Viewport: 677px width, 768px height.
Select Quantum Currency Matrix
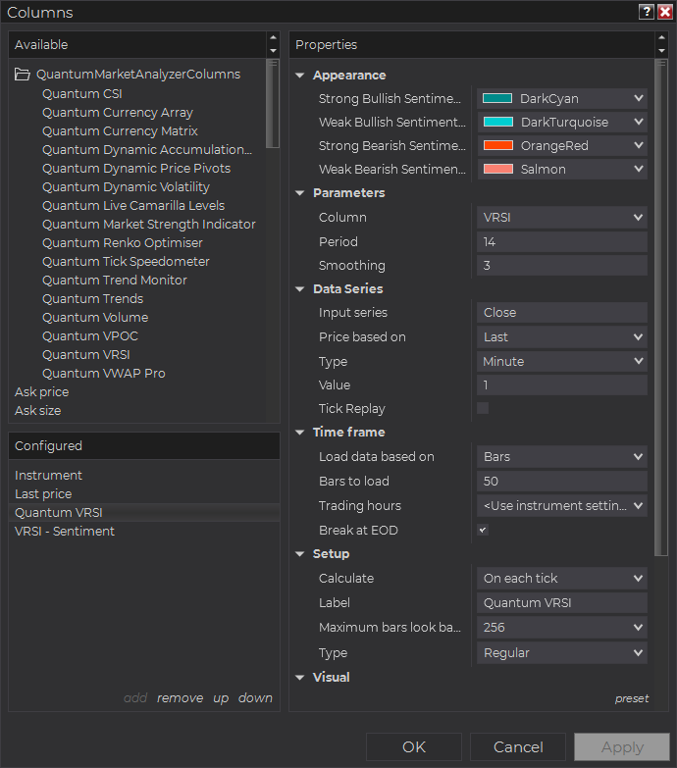pos(120,131)
